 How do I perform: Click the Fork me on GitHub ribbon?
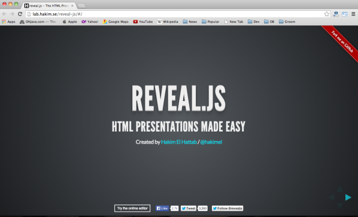[342, 42]
